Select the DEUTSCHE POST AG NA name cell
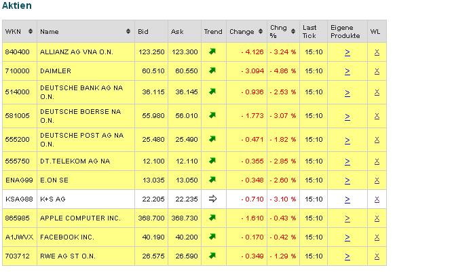This screenshot has height=272, width=471. (x=82, y=139)
